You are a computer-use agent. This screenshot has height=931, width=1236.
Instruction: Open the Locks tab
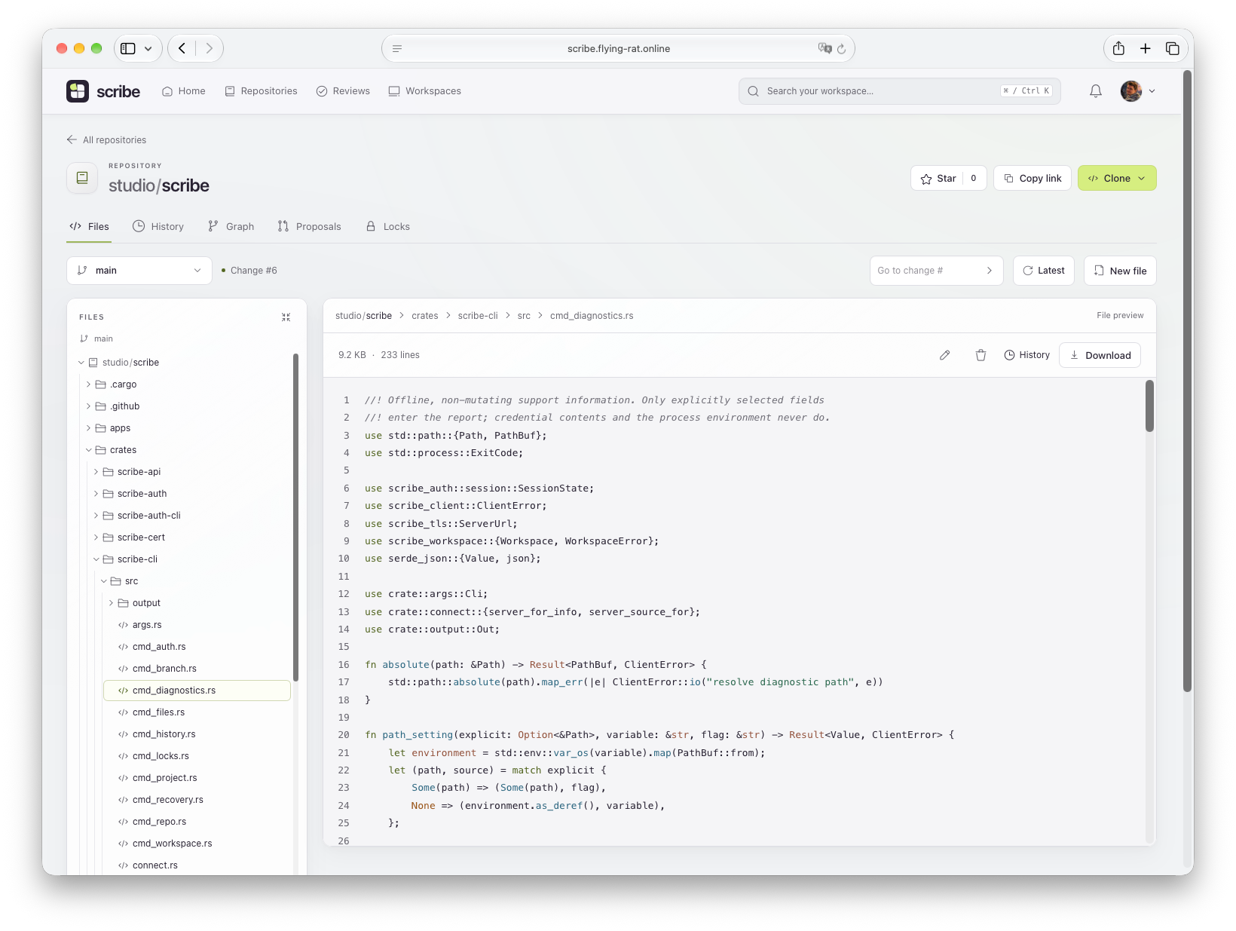[x=387, y=226]
